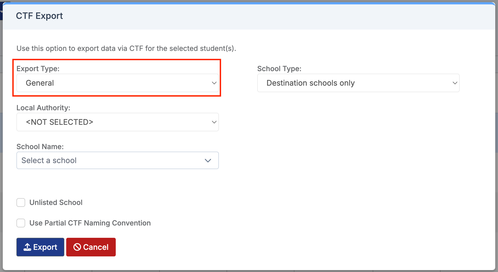This screenshot has height=272, width=498.
Task: Click the chevron on Local Authority dropdown
Action: [x=214, y=122]
